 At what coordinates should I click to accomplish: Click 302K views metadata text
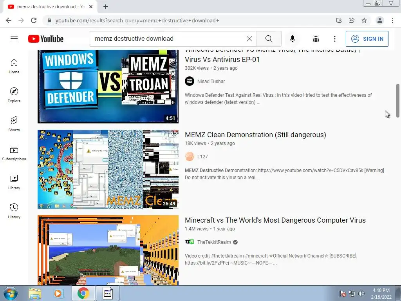pyautogui.click(x=197, y=68)
